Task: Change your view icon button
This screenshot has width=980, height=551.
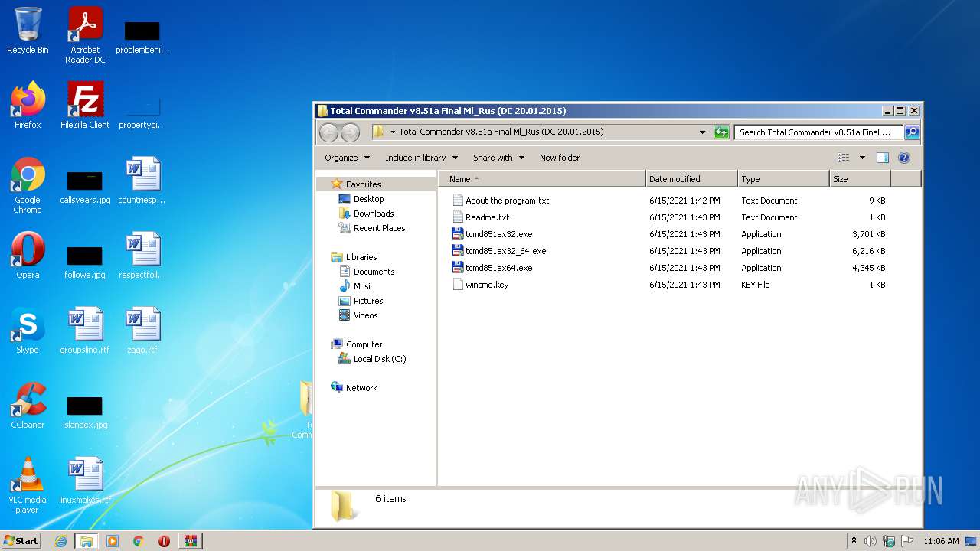Action: tap(843, 158)
